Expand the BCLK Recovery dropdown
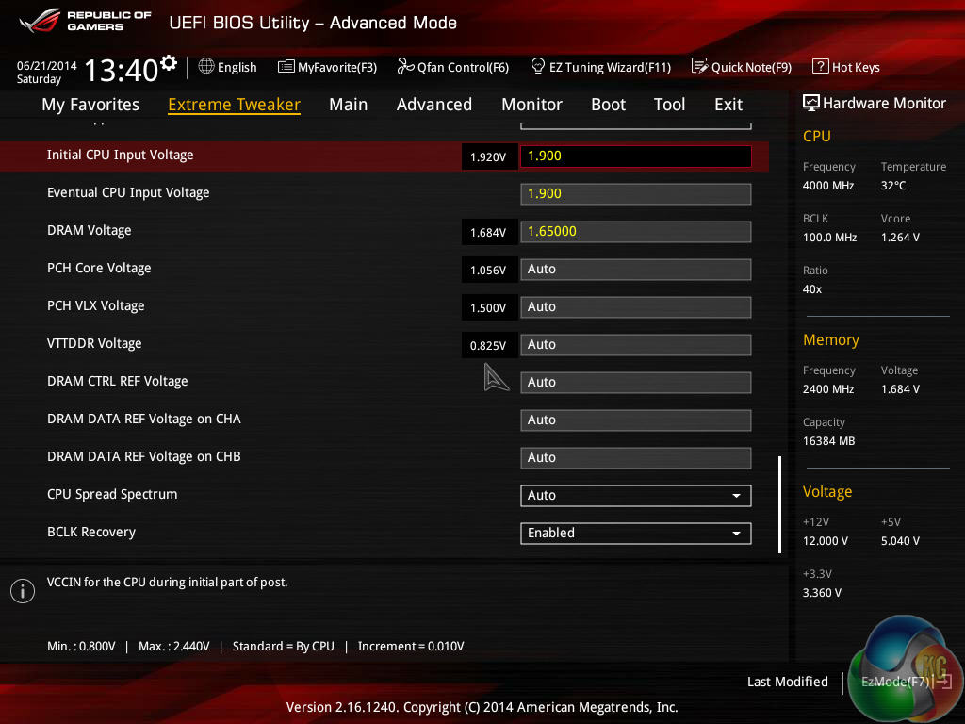Viewport: 965px width, 724px height. [x=636, y=534]
